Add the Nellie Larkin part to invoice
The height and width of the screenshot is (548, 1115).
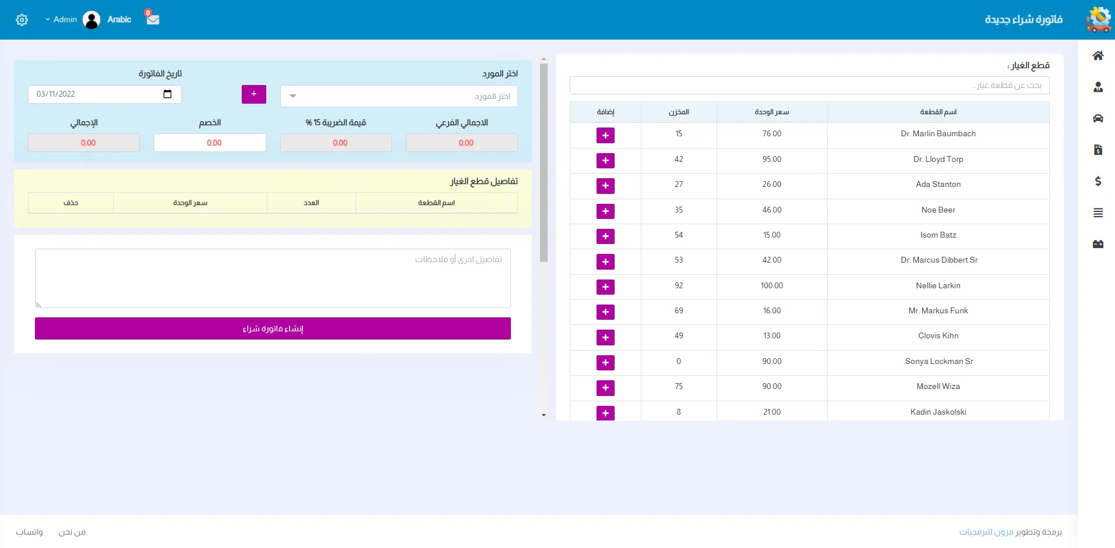[x=605, y=287]
